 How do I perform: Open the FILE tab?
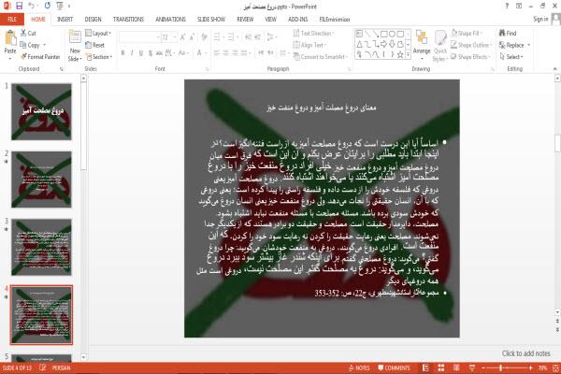click(12, 19)
